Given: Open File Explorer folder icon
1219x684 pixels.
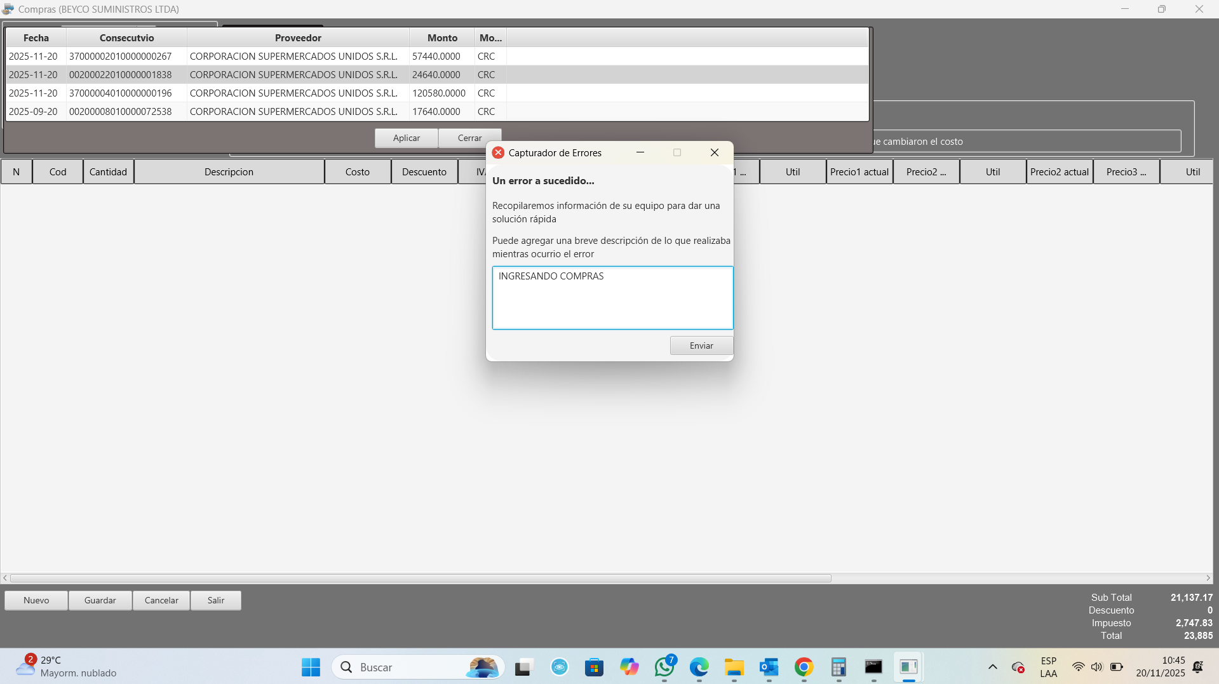Looking at the screenshot, I should coord(734,667).
